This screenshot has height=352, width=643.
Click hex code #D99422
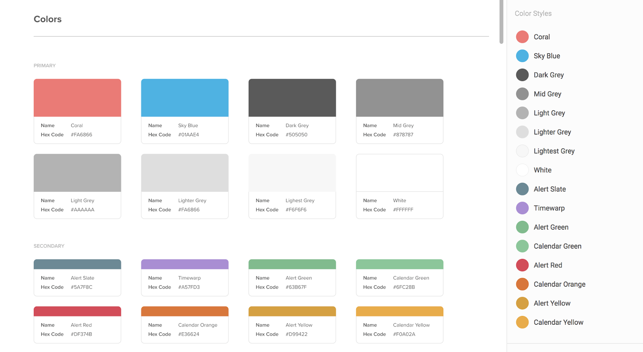pos(297,334)
